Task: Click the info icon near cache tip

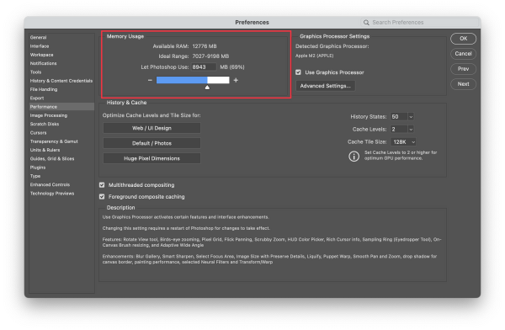Action: 353,157
